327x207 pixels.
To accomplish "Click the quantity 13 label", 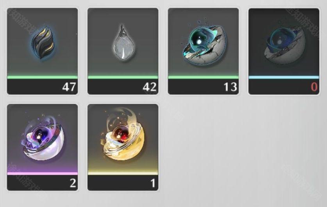I will [x=230, y=87].
